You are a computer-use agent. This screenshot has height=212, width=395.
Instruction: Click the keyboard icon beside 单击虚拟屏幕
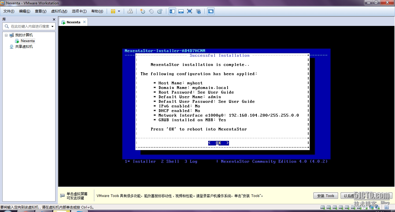(x=62, y=196)
